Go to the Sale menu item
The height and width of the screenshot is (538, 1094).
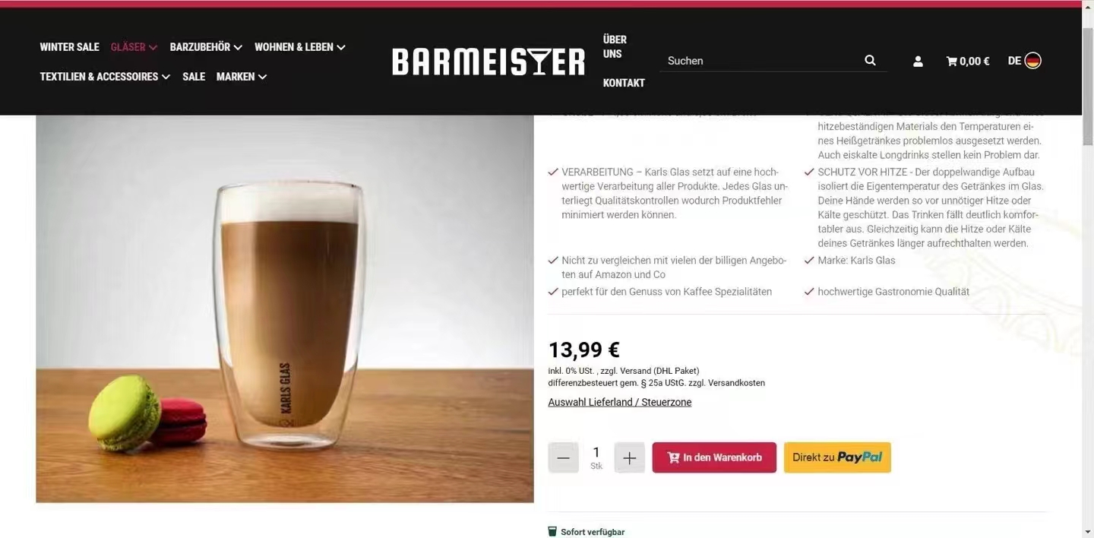pyautogui.click(x=194, y=77)
